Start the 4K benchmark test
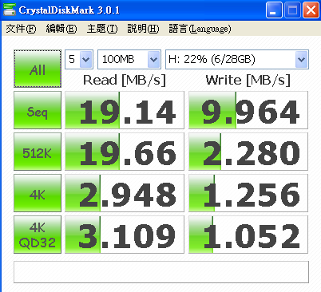321x292 pixels. pos(38,193)
